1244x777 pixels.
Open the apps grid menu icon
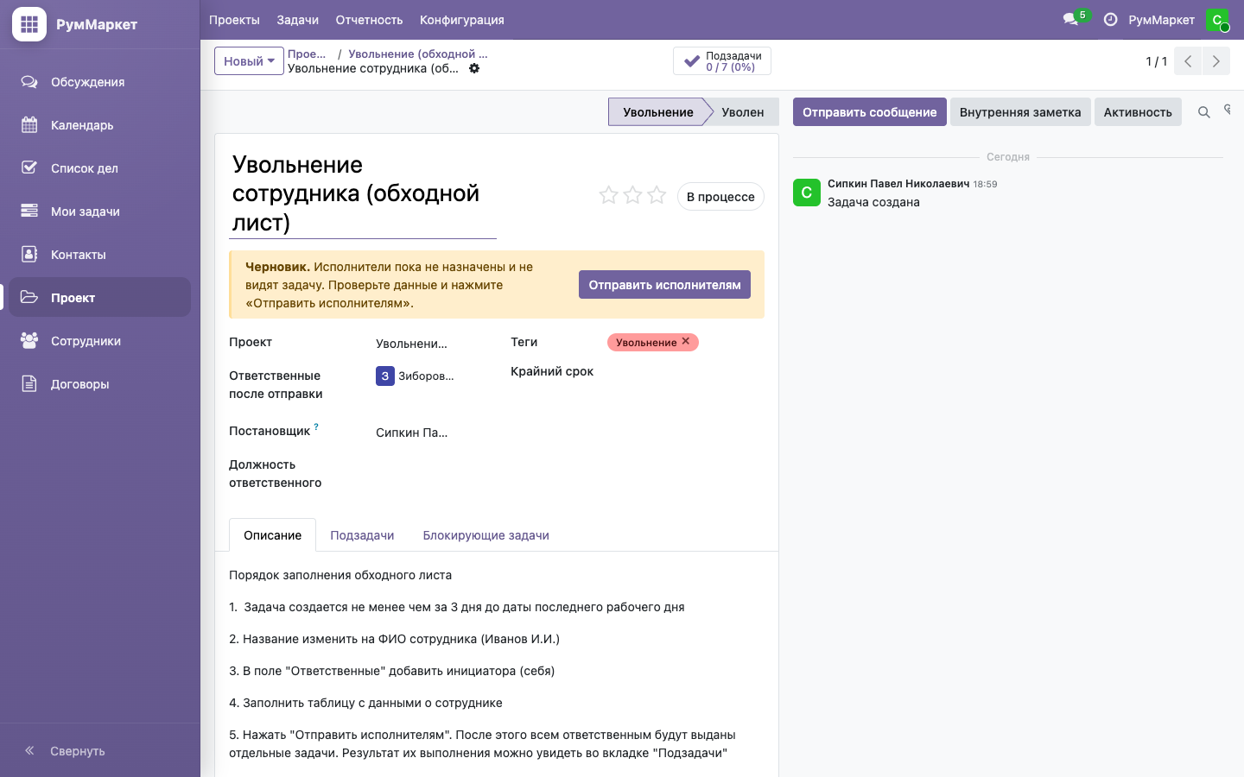point(29,24)
